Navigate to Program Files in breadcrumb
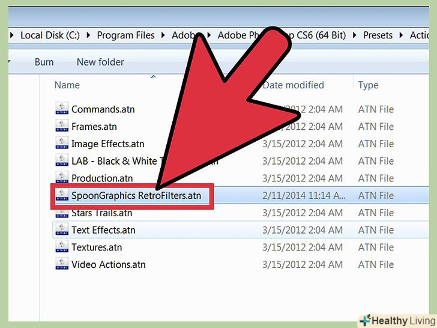Image resolution: width=437 pixels, height=328 pixels. point(125,35)
